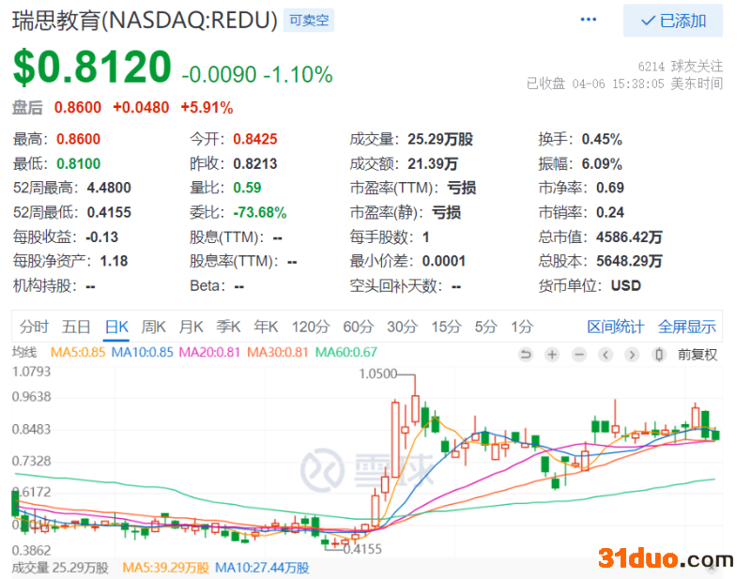Zoom in the K-line chart with plus icon
The height and width of the screenshot is (579, 751).
552,354
